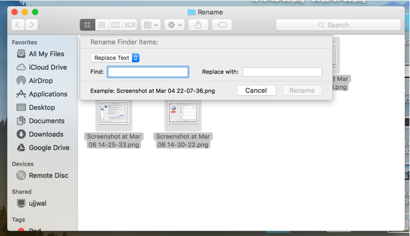Click the Tags sidebar heading
The image size is (410, 236).
(18, 219)
